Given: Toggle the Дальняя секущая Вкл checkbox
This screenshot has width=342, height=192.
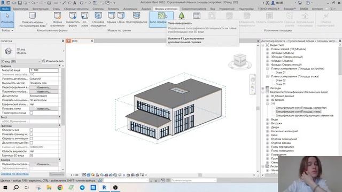Looking at the screenshot, I should pyautogui.click(x=32, y=143).
